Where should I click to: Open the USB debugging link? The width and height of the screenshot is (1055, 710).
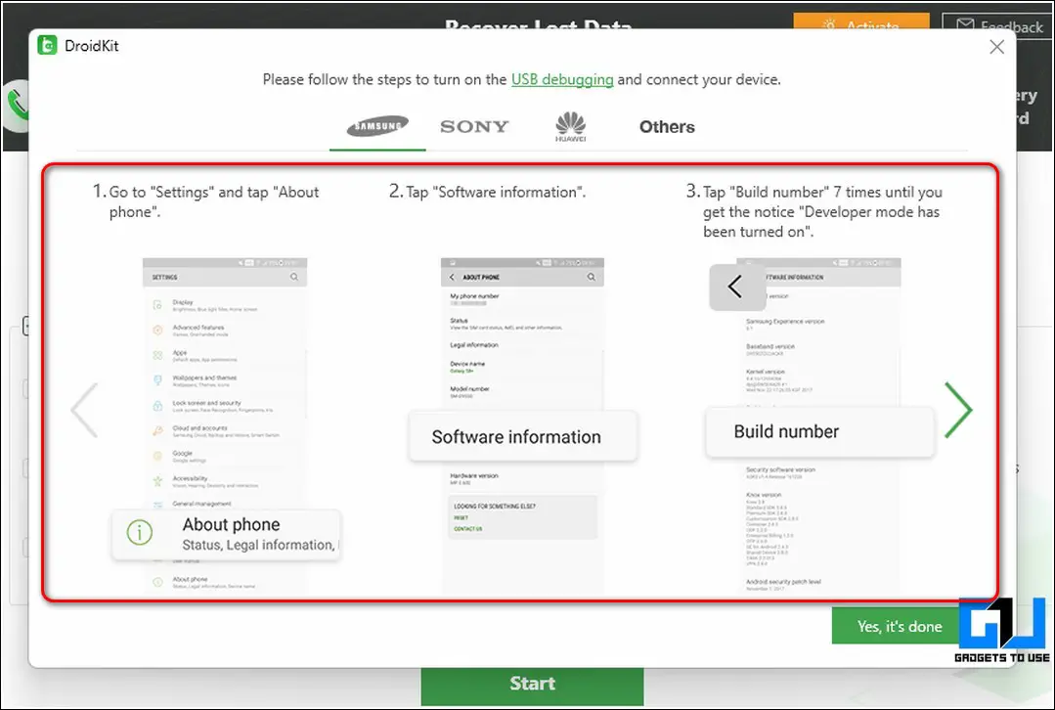pos(562,79)
